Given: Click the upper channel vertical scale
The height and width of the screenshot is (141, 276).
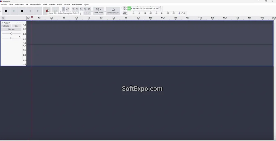Looking at the screenshot, I should (25, 34).
